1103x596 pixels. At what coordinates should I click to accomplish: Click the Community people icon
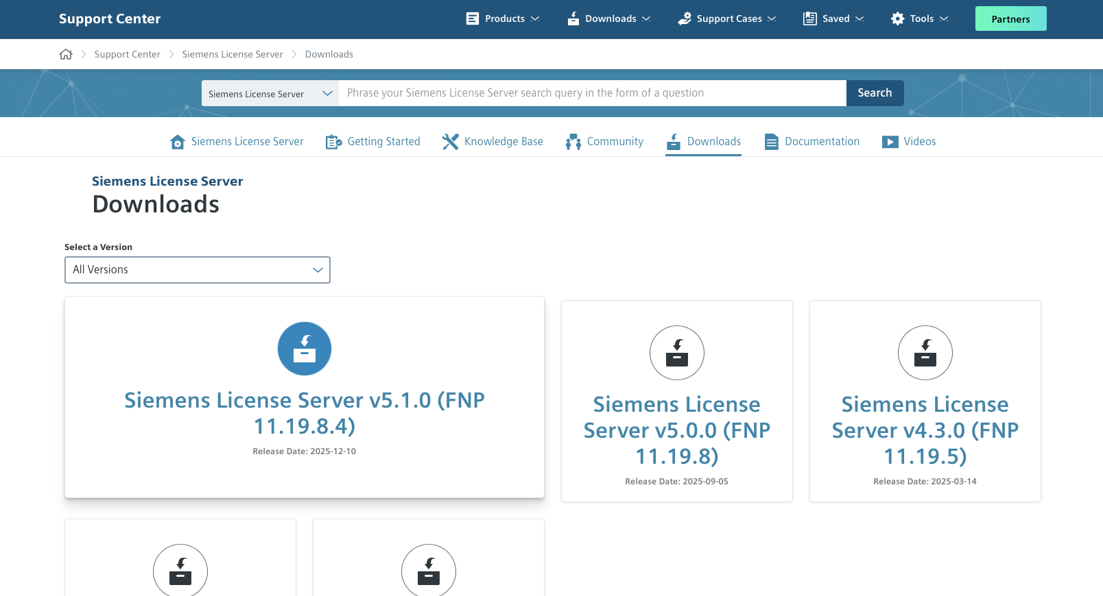tap(573, 142)
